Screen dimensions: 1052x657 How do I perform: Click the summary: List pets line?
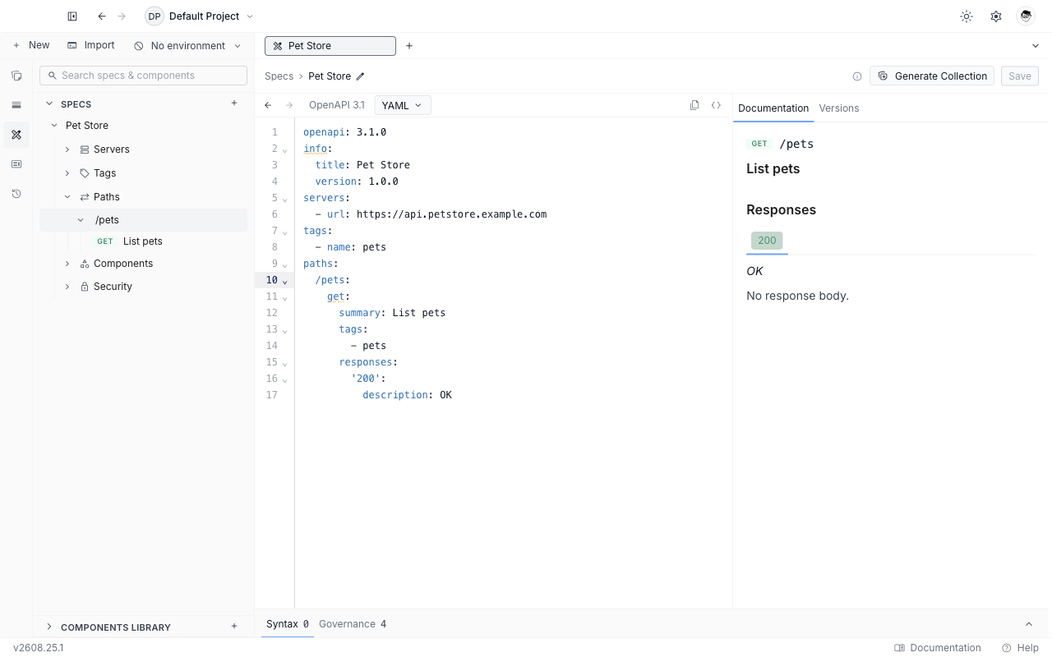(x=392, y=313)
